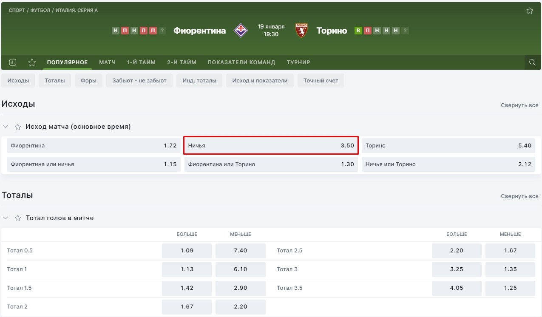Star the Исход матча market
Screen dimensions: 542x317
point(18,127)
